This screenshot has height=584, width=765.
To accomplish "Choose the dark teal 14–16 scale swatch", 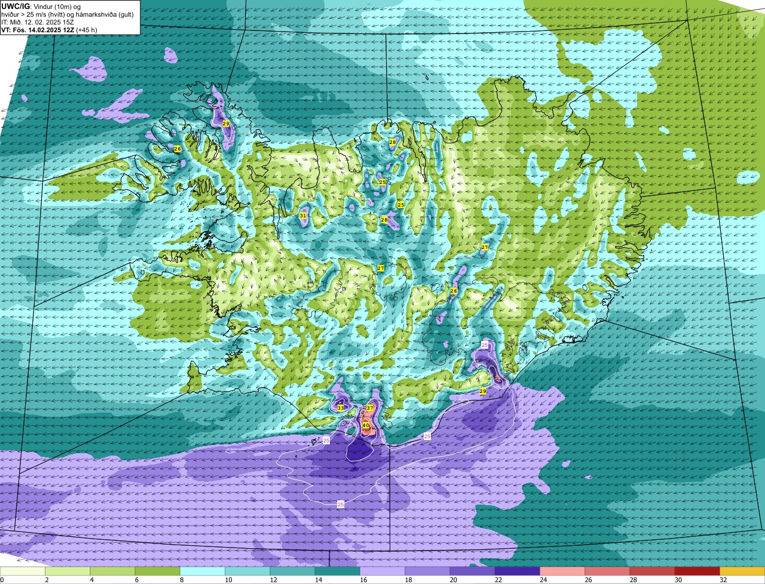I will coord(337,571).
